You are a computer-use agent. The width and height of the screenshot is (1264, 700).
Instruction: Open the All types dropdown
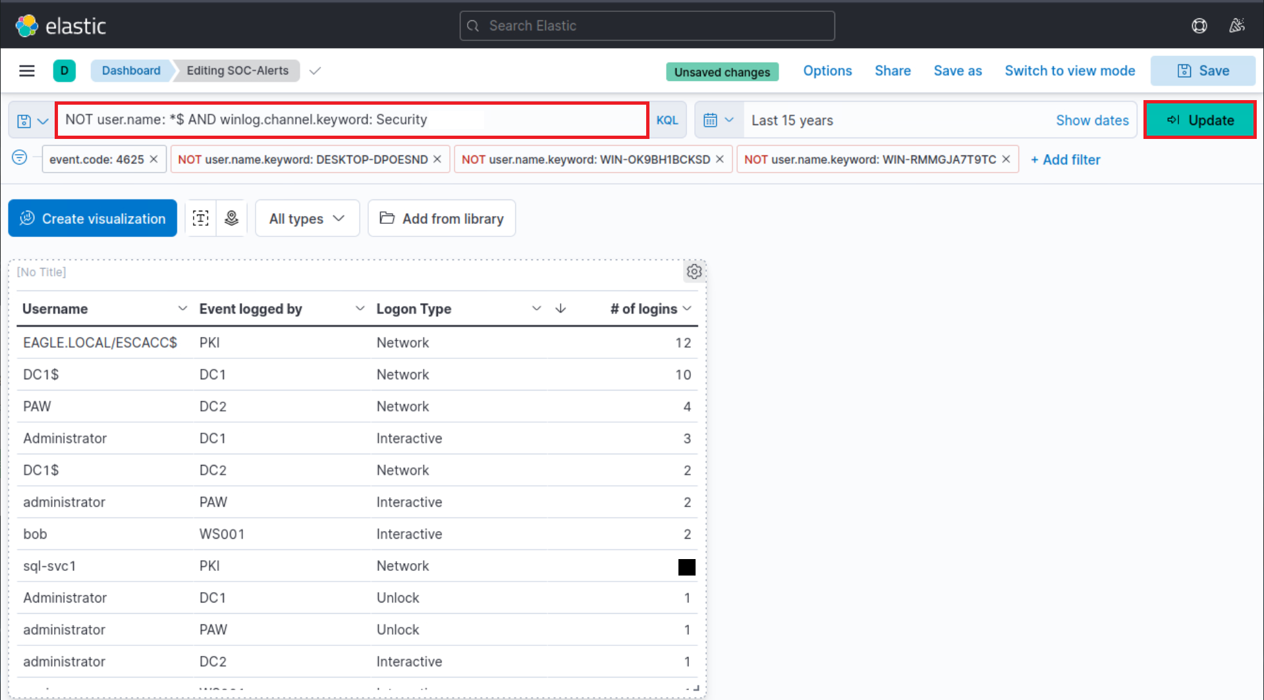[307, 218]
